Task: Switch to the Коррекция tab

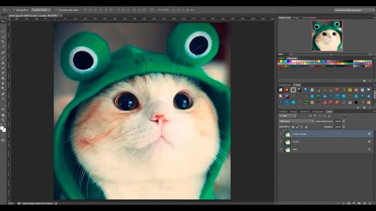Action: click(284, 85)
